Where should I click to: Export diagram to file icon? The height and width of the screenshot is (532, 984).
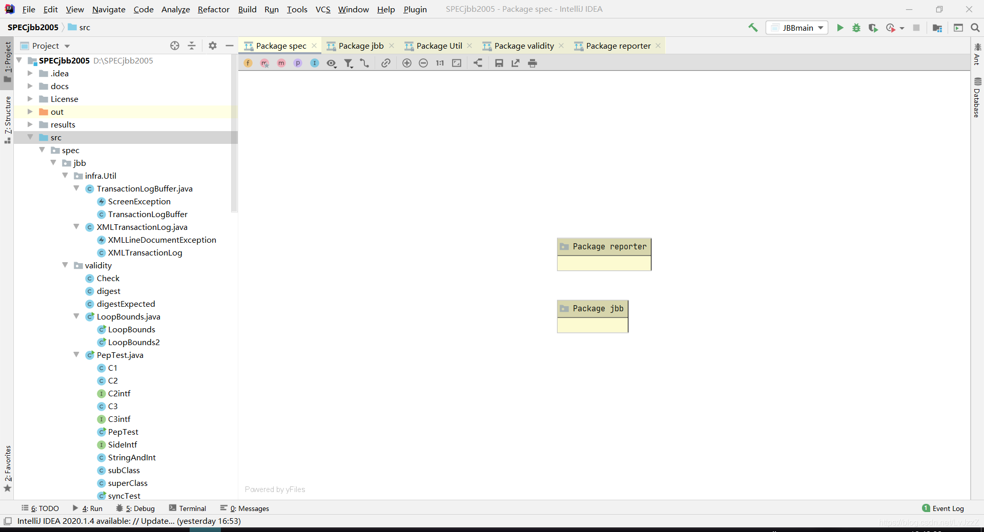pyautogui.click(x=516, y=63)
